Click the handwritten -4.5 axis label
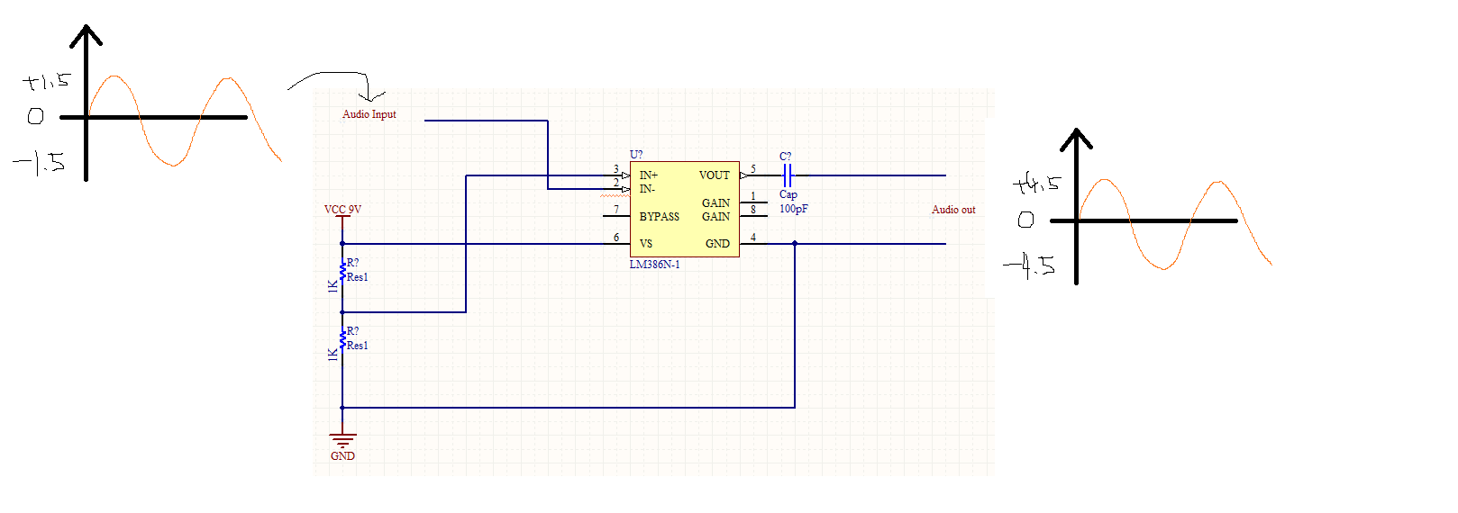 point(1030,265)
